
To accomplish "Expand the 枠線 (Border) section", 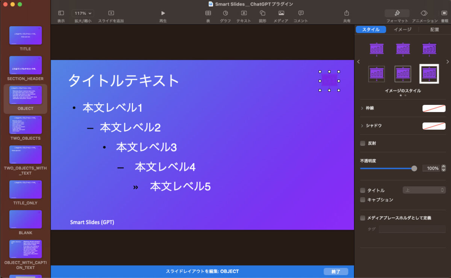I will pyautogui.click(x=362, y=109).
